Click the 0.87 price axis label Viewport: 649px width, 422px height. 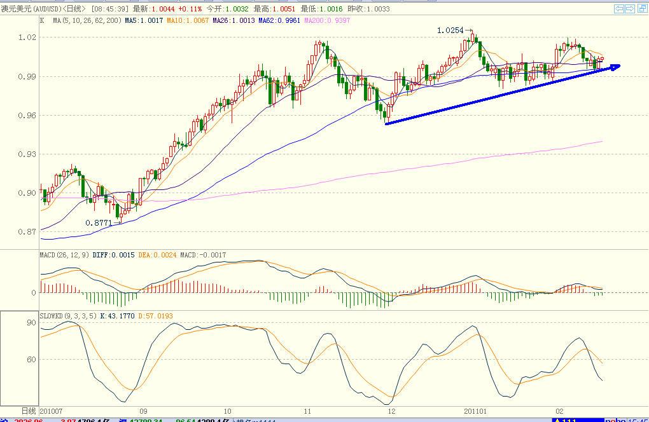pos(27,232)
